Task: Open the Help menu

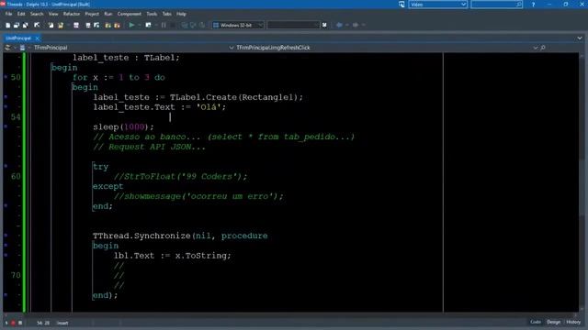Action: coord(181,14)
